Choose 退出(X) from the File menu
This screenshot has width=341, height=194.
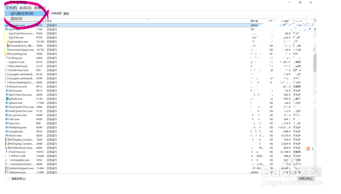tap(25, 19)
